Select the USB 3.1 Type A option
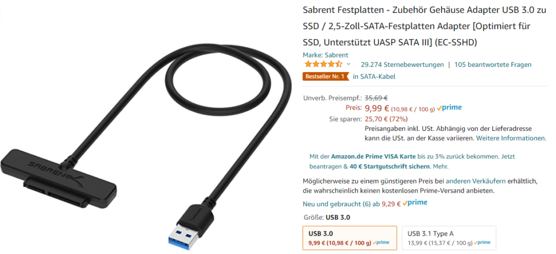 [449, 238]
